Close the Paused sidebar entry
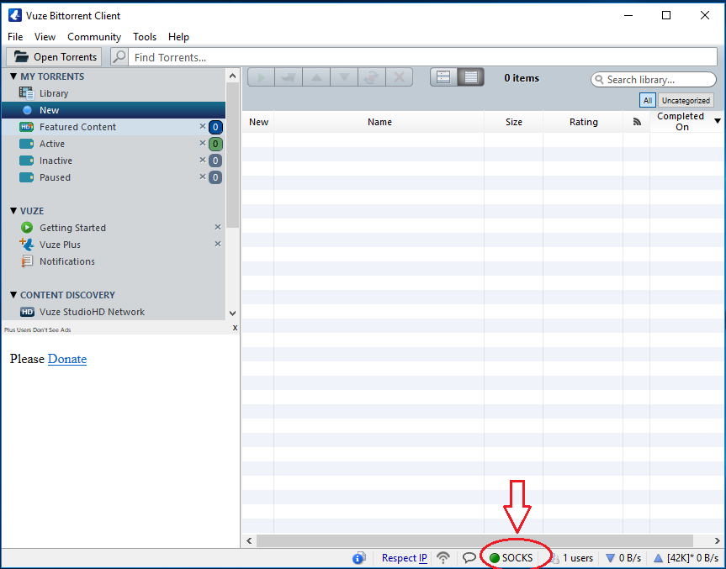Viewport: 726px width, 569px height. pyautogui.click(x=203, y=176)
